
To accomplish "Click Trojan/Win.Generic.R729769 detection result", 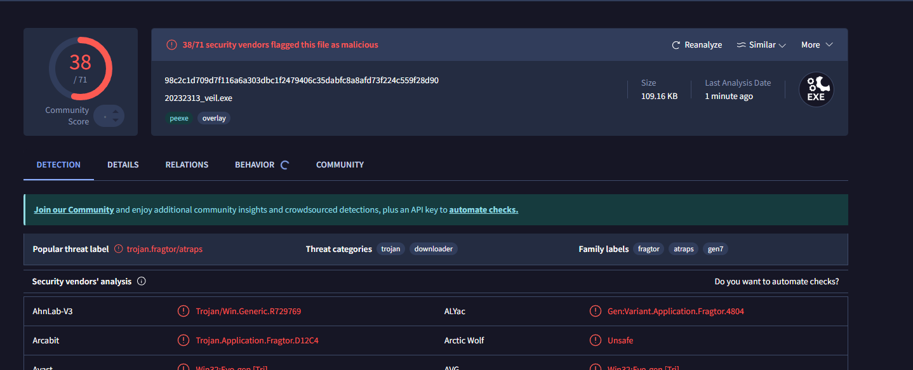I will click(248, 312).
